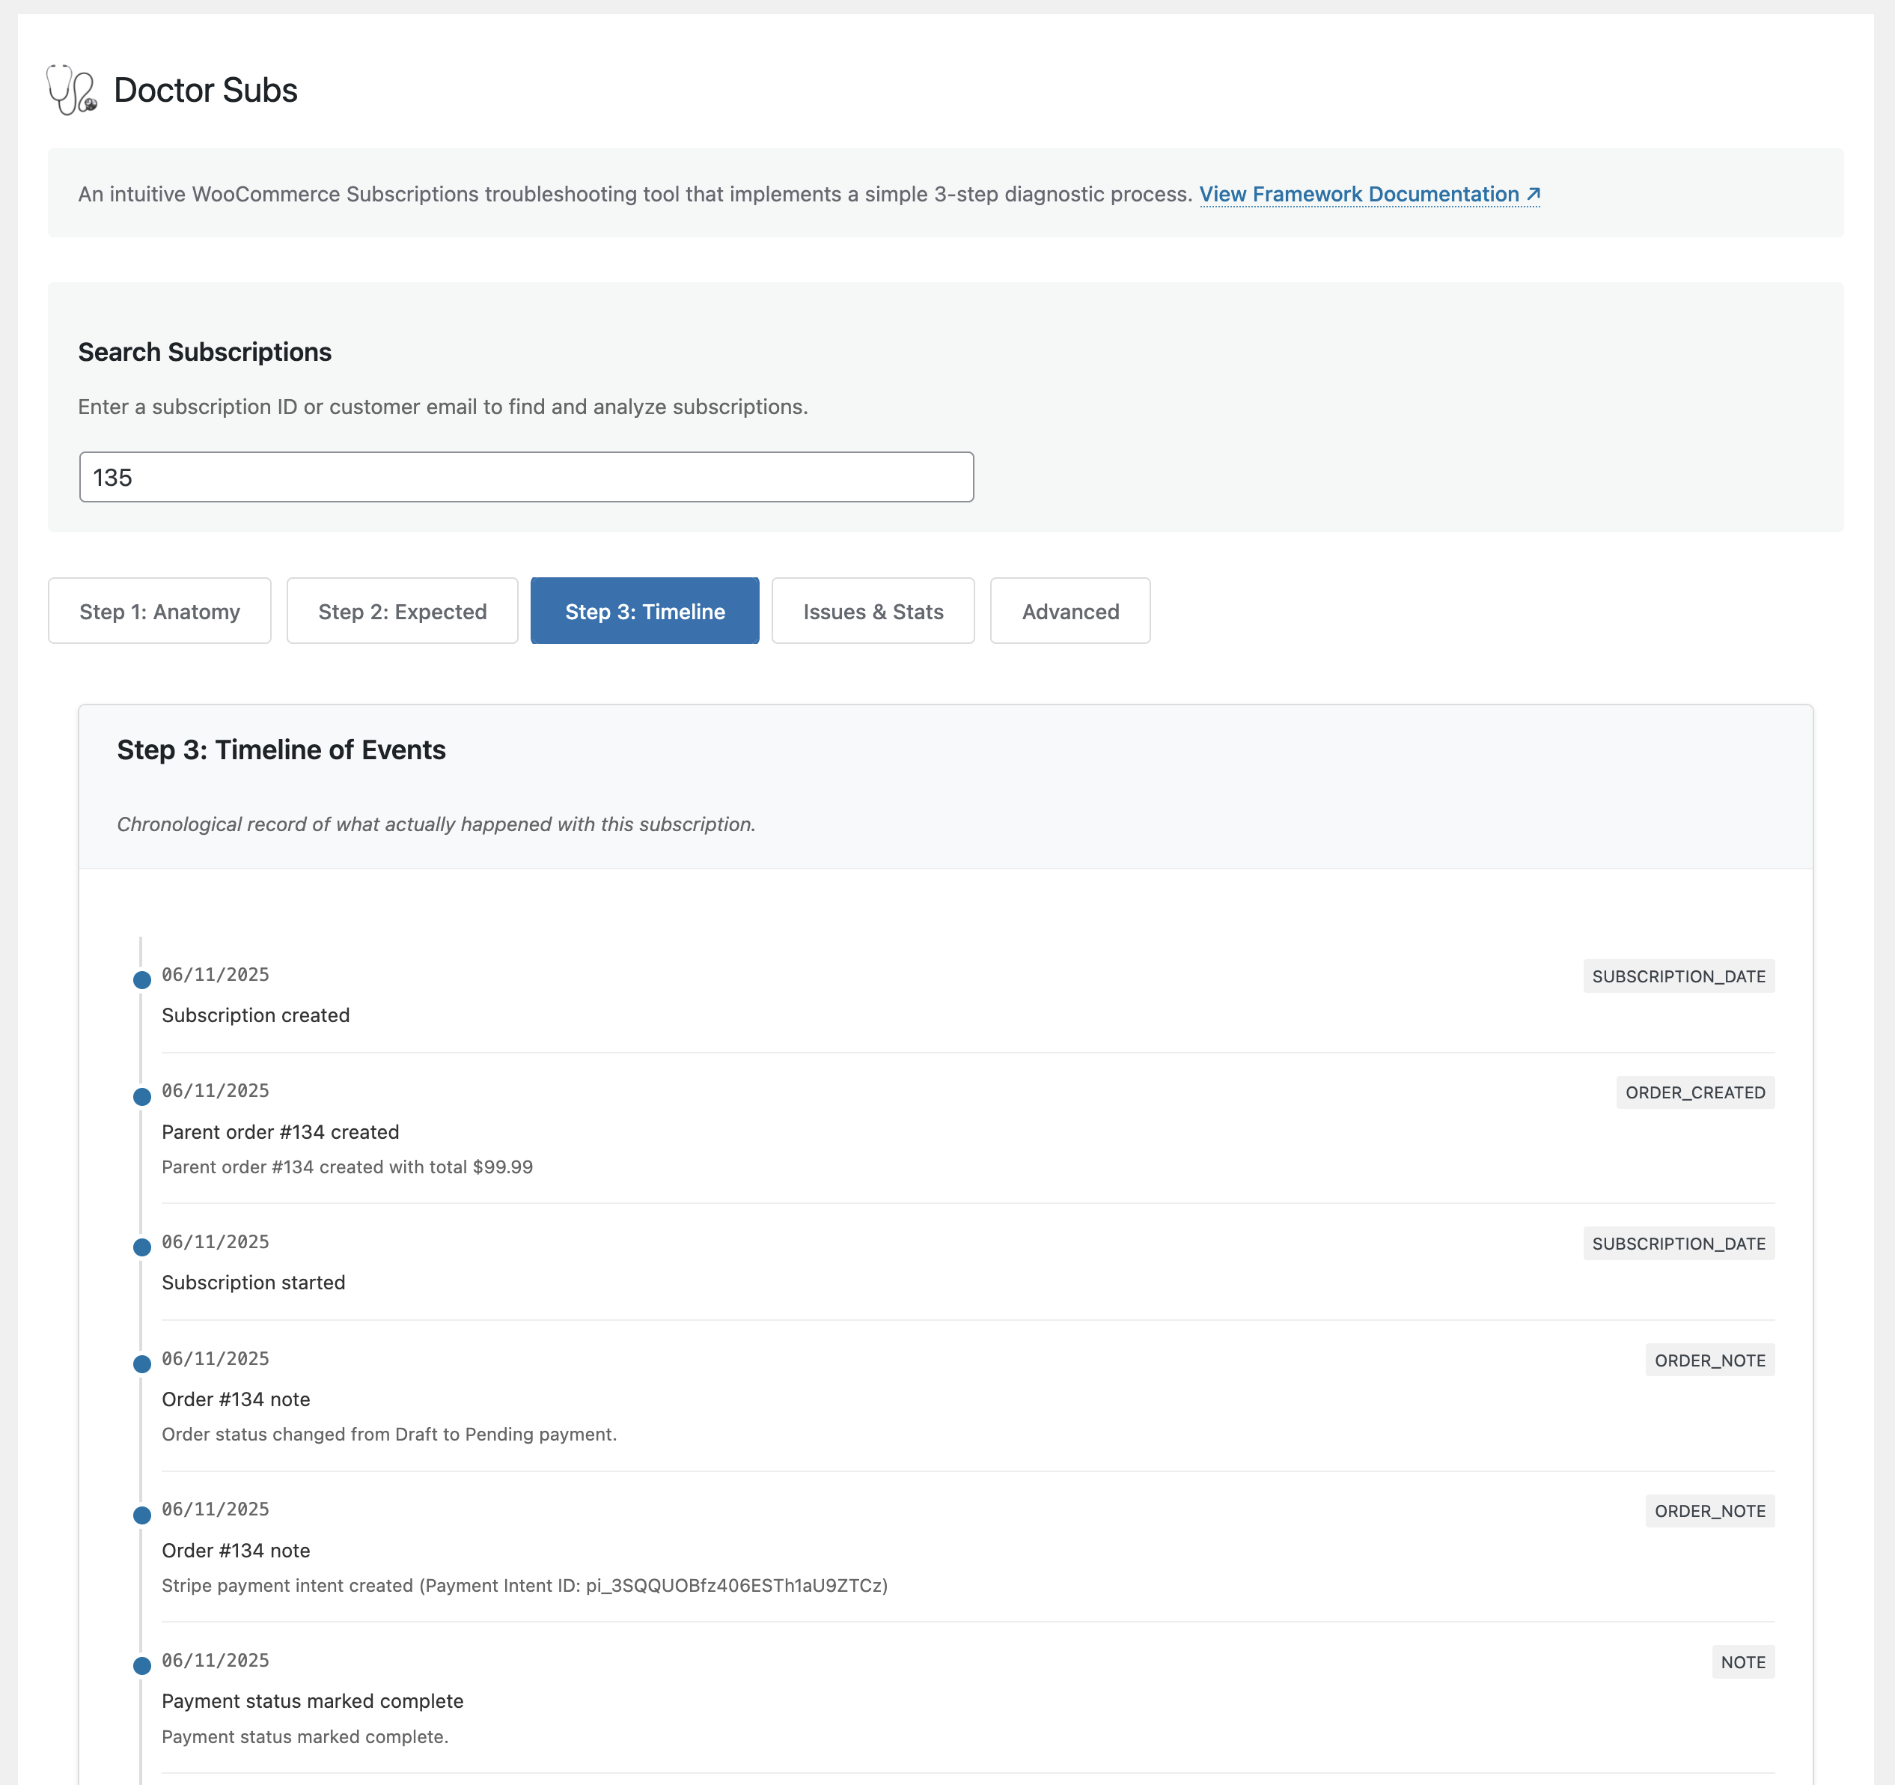Click the Subscription created timeline dot
This screenshot has width=1895, height=1785.
tap(142, 979)
